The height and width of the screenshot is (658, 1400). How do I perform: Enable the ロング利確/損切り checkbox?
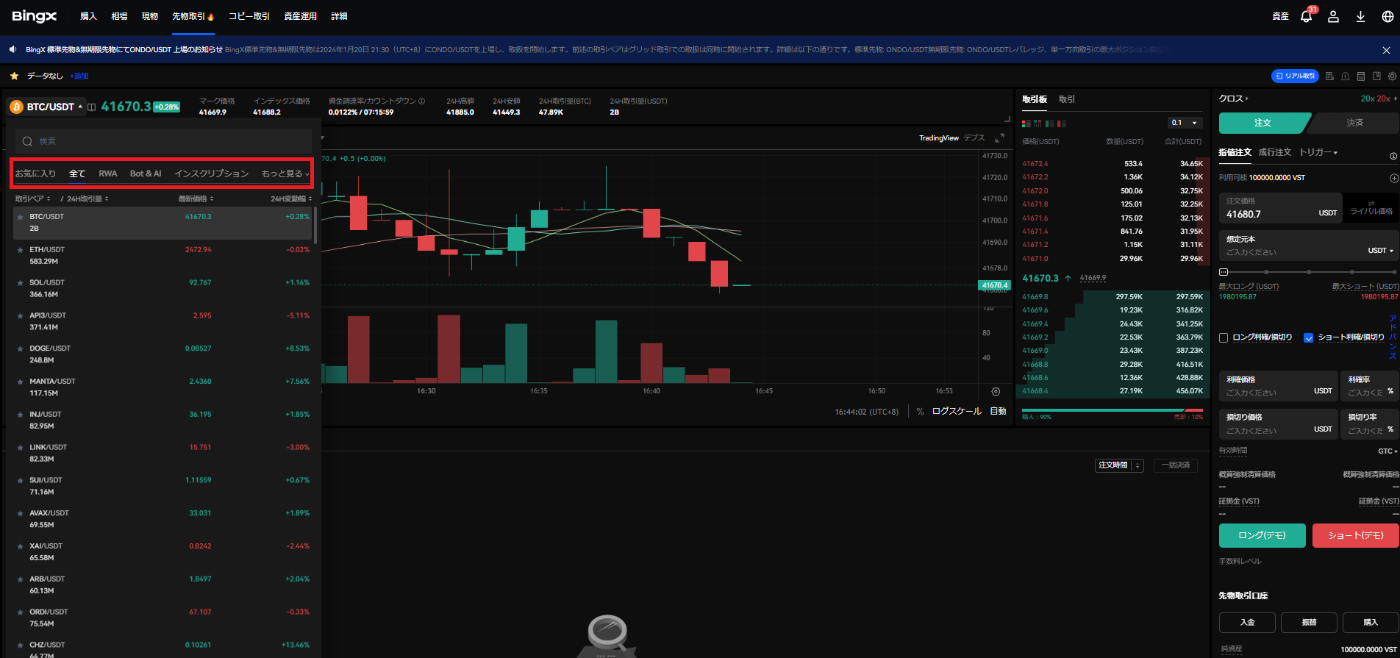coord(1224,337)
